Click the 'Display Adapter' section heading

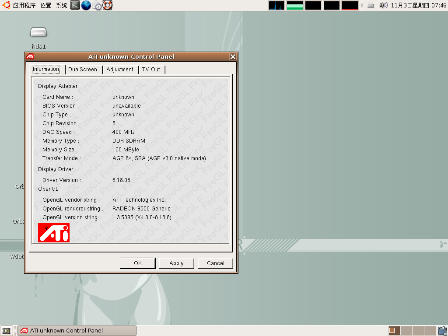pyautogui.click(x=58, y=86)
